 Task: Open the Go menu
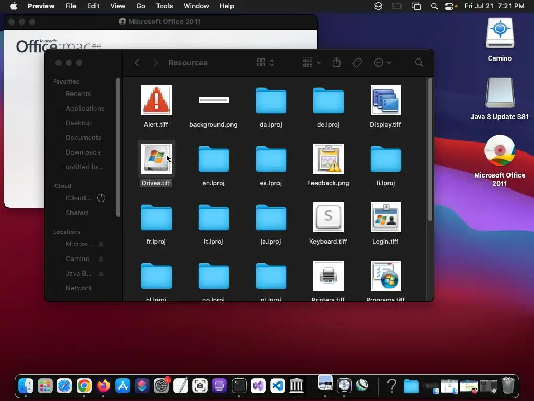[x=141, y=6]
